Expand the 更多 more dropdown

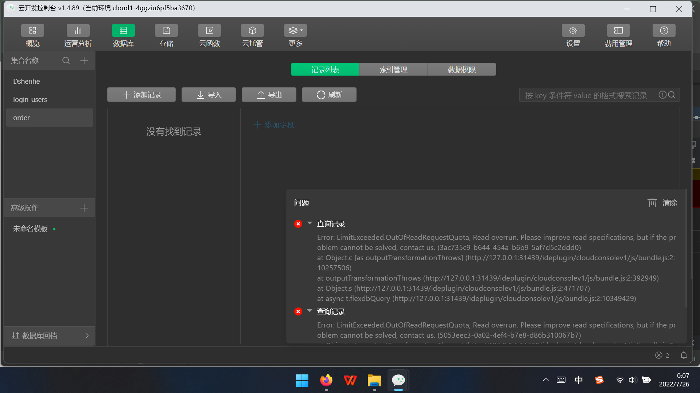[295, 31]
